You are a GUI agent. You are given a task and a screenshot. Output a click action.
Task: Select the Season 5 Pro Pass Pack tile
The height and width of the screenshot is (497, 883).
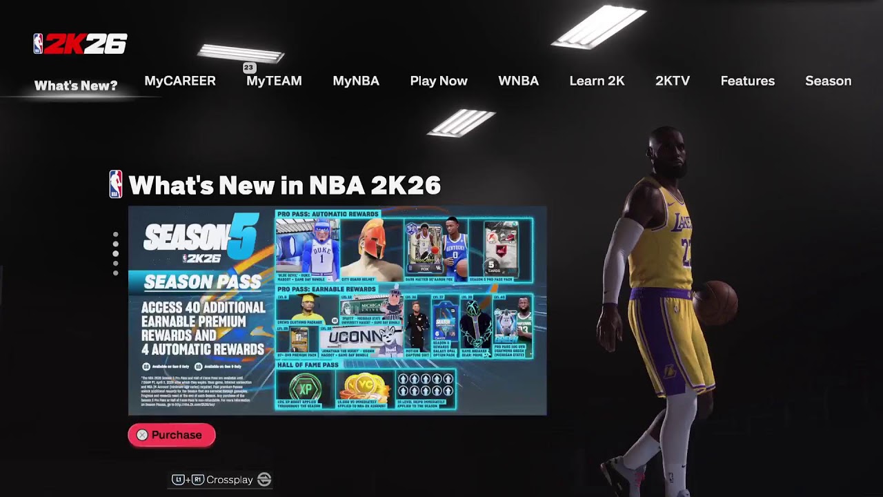click(502, 251)
